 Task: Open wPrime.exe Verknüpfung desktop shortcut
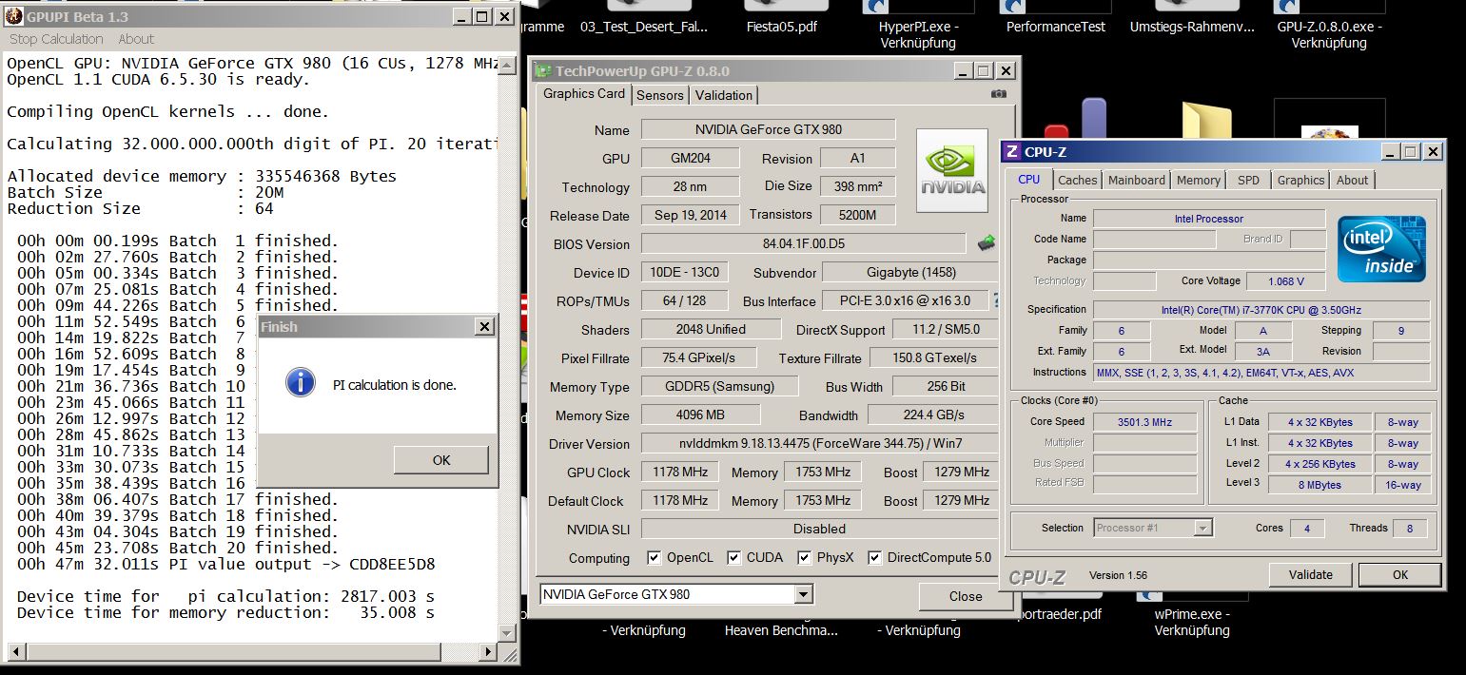pos(1192,622)
